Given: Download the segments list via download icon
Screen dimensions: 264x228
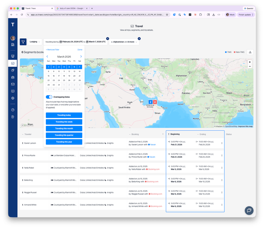Looking at the screenshot, I should 250,52.
